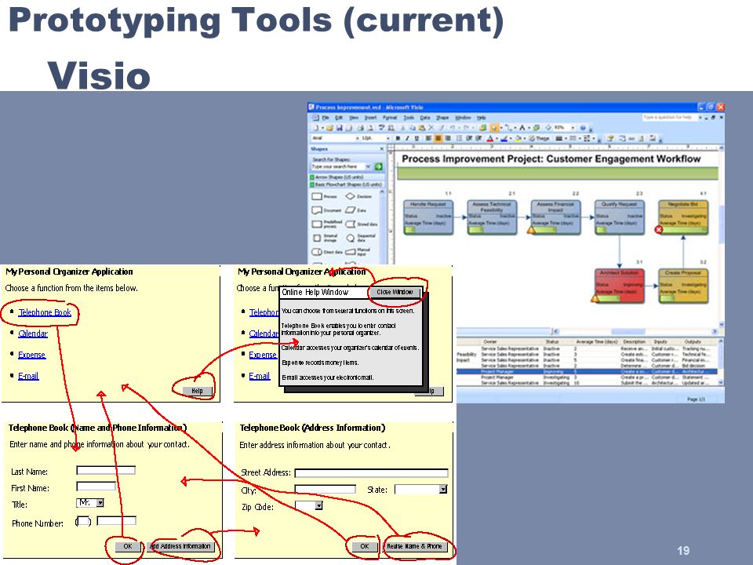This screenshot has width=753, height=565.
Task: Click the Cut scissors icon in Visio
Action: tap(403, 128)
